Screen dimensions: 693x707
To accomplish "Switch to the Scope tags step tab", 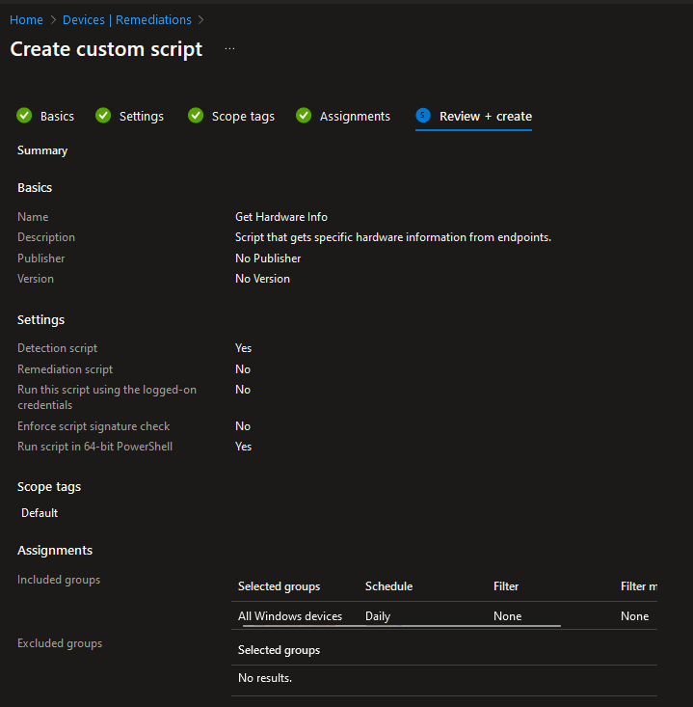I will 243,117.
